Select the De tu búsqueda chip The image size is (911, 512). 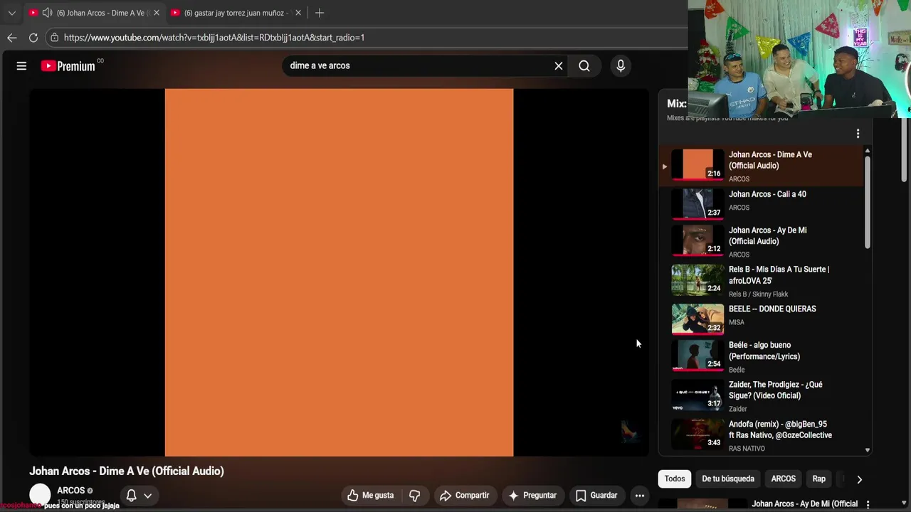point(728,479)
